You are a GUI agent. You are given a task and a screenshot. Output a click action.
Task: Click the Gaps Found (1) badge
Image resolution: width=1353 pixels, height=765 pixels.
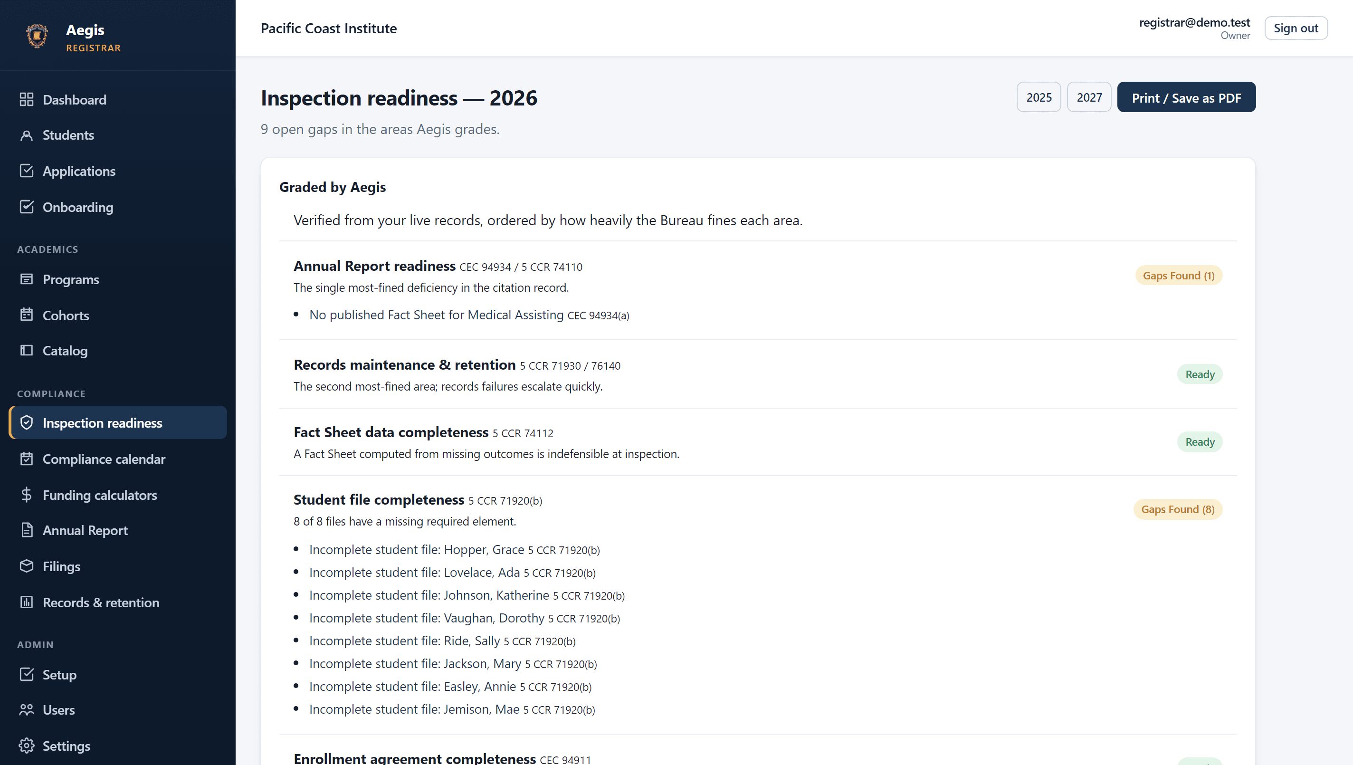point(1178,275)
